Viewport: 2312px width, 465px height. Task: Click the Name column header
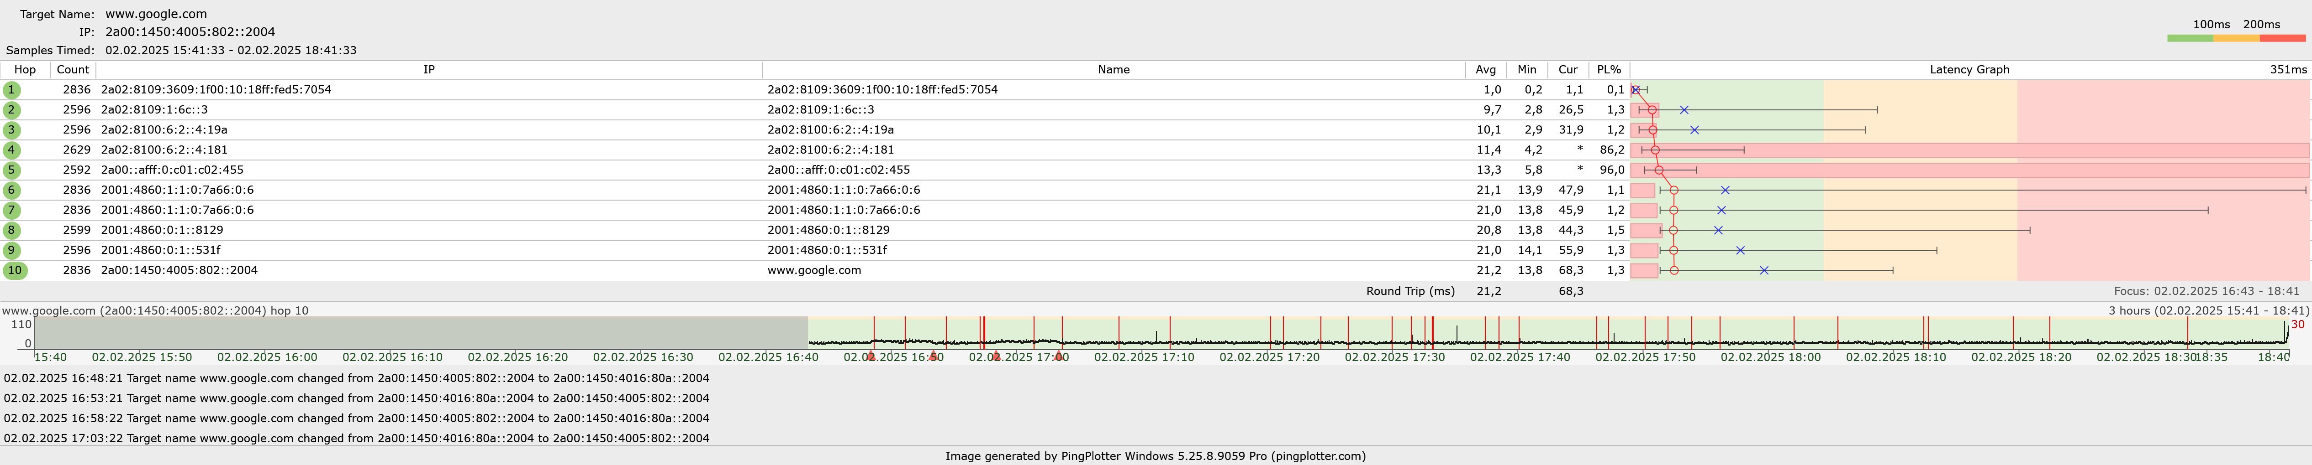click(x=1113, y=70)
